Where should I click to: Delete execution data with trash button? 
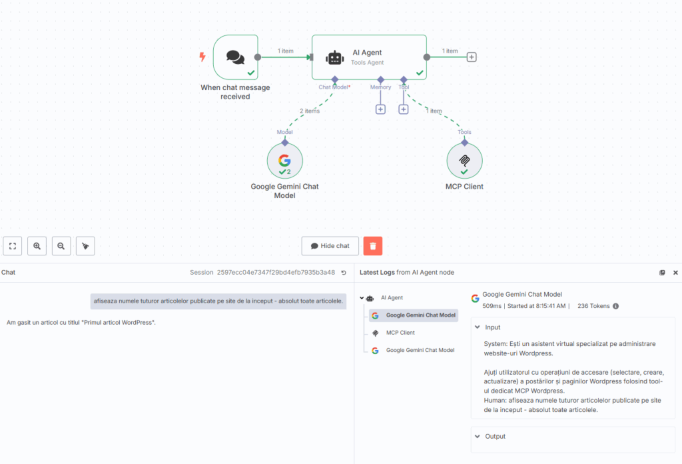click(373, 246)
